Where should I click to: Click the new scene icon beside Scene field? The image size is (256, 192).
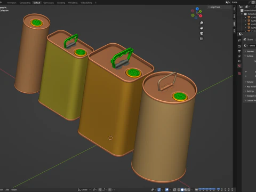(253, 2)
